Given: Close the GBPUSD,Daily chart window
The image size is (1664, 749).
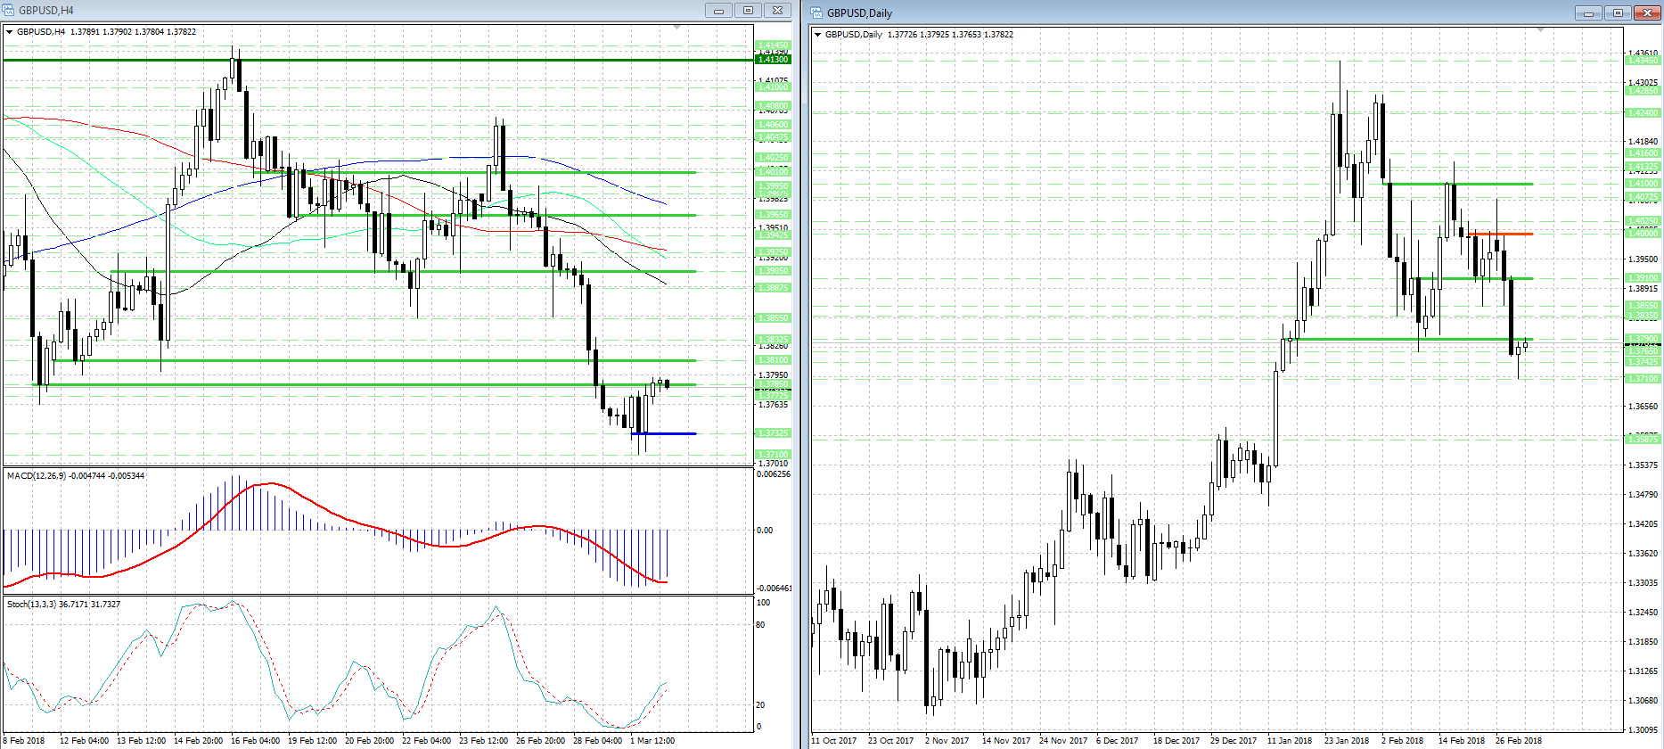Looking at the screenshot, I should click(x=1647, y=13).
